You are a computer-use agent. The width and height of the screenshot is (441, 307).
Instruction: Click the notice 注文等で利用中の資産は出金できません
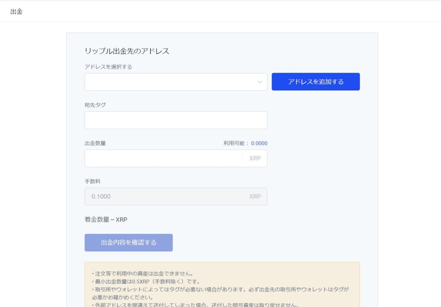pos(143,273)
